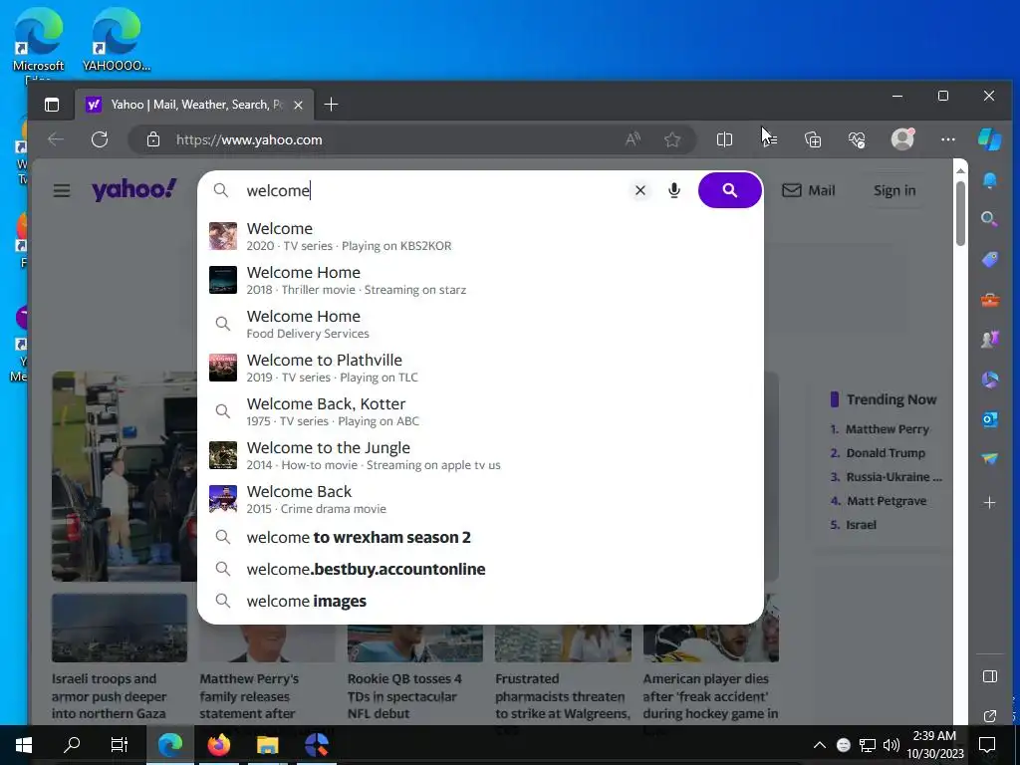The height and width of the screenshot is (765, 1020).
Task: Select suggestion Welcome to the Jungle
Action: point(480,455)
